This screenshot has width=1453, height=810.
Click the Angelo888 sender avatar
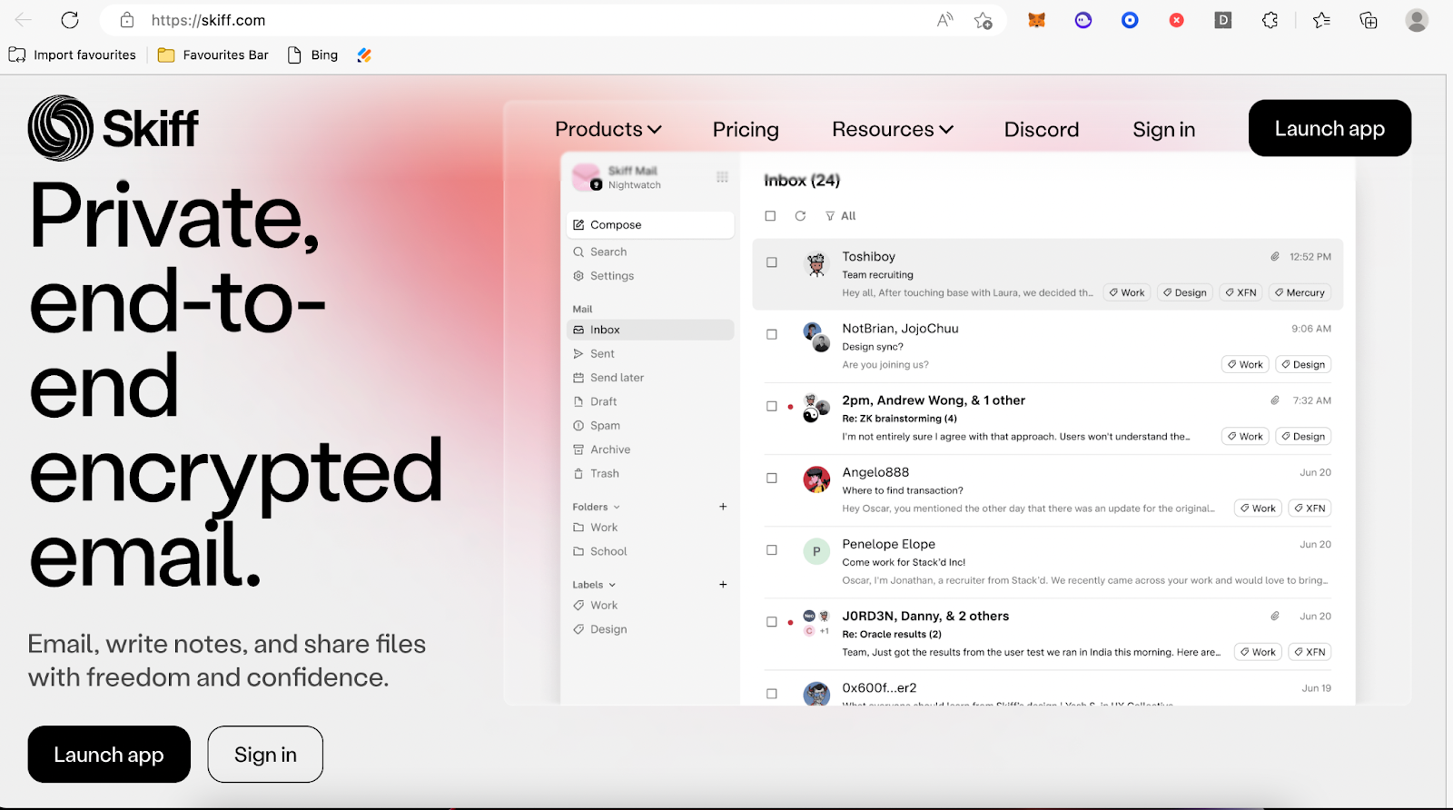(816, 479)
